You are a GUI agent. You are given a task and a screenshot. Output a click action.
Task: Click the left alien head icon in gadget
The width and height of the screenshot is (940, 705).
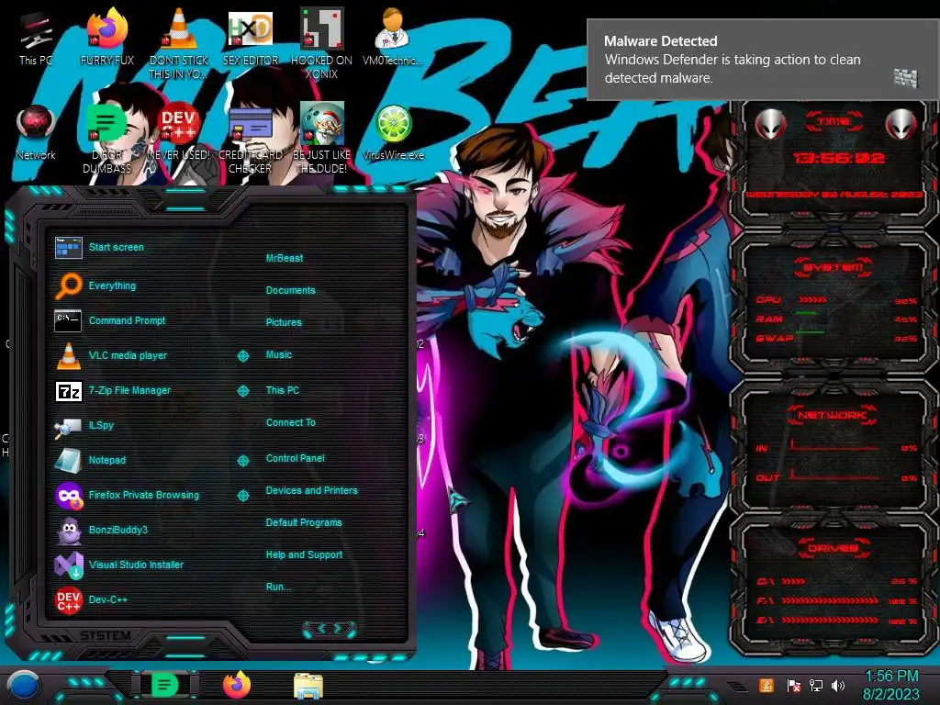coord(770,124)
